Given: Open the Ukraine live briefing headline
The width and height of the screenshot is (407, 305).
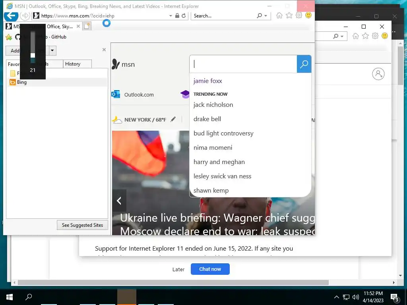Looking at the screenshot, I should [217, 224].
